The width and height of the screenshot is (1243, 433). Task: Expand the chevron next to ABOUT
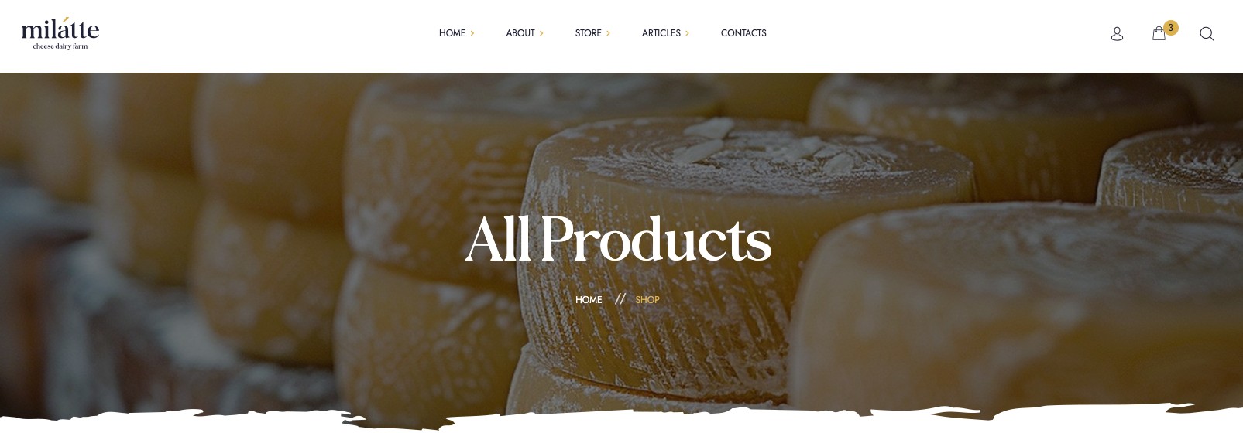tap(541, 33)
